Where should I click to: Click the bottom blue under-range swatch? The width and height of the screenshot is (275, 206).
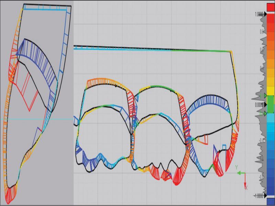[271, 202]
